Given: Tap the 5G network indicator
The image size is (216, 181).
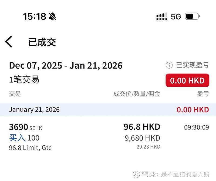Looking at the screenshot, I should 176,17.
